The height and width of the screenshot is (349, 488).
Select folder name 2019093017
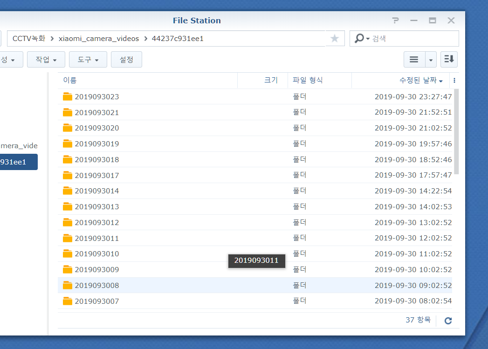(x=97, y=176)
